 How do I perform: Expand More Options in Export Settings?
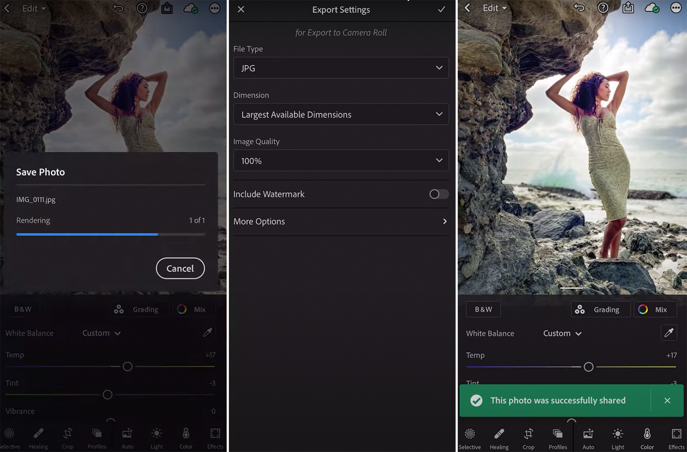click(341, 221)
